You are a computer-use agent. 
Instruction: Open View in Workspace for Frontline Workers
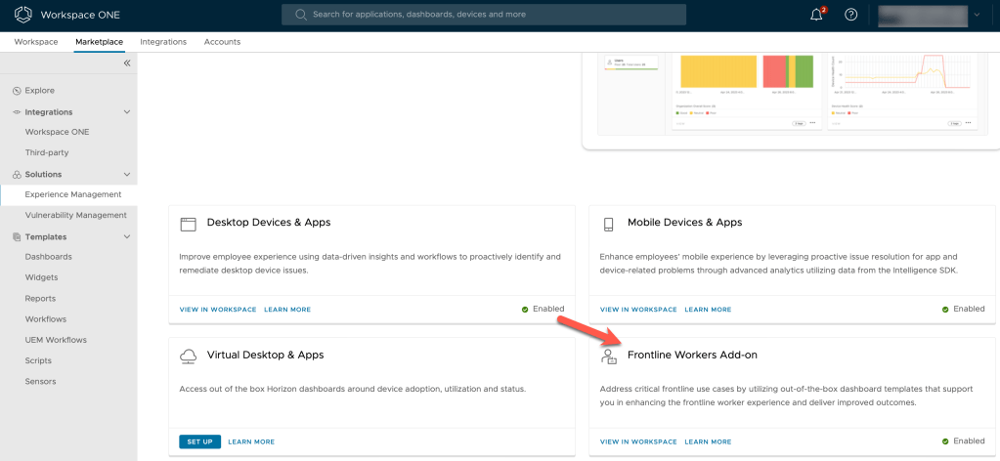pyautogui.click(x=637, y=441)
